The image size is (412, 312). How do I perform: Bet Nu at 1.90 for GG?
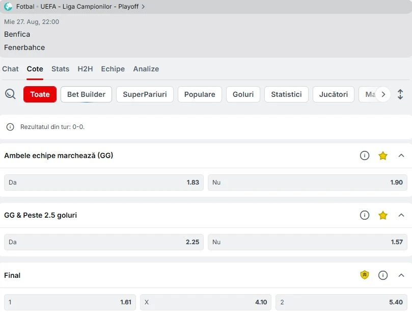[x=308, y=183]
